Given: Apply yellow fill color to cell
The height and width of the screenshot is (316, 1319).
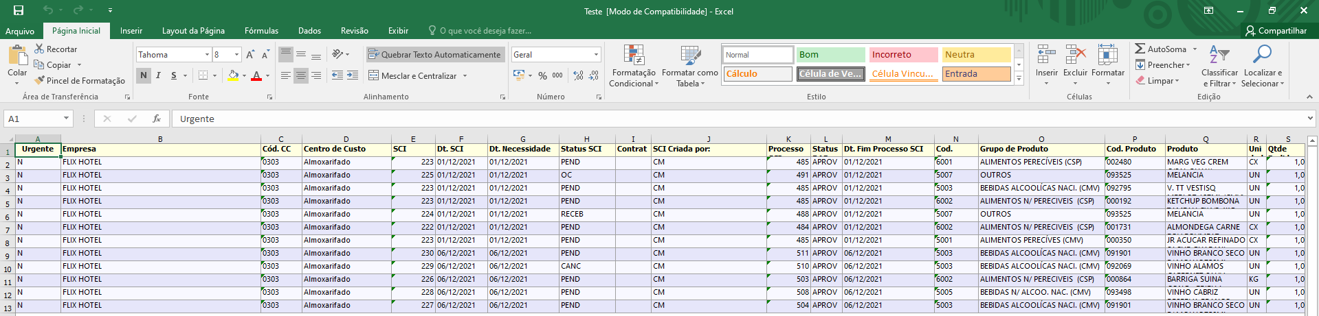Looking at the screenshot, I should pyautogui.click(x=234, y=75).
